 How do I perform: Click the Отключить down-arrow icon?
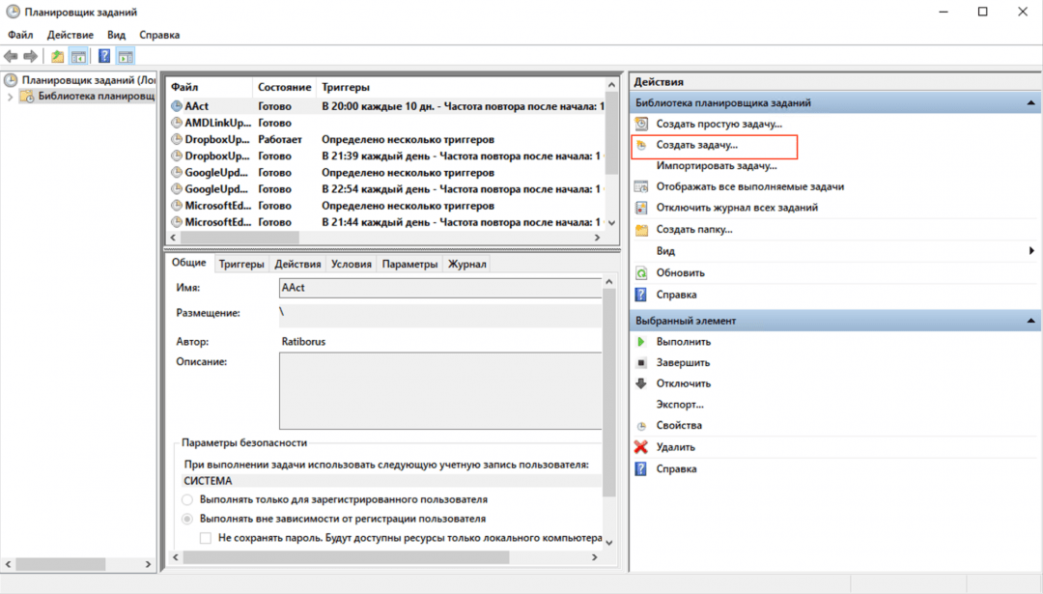click(640, 383)
